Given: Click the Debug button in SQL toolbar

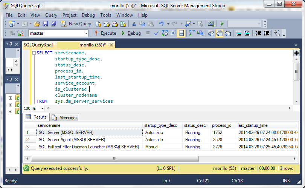Looking at the screenshot, I should pyautogui.click(x=131, y=33).
